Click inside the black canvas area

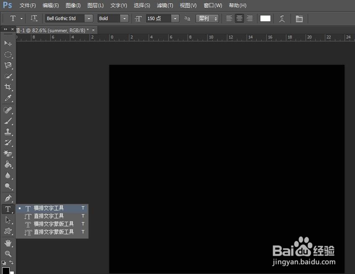tap(226, 169)
